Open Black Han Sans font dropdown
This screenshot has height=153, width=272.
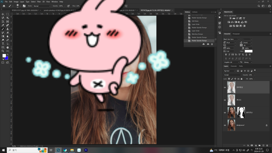coord(231,39)
